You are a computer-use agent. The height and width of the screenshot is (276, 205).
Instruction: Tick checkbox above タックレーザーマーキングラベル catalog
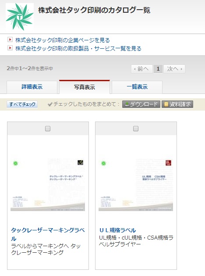click(48, 129)
